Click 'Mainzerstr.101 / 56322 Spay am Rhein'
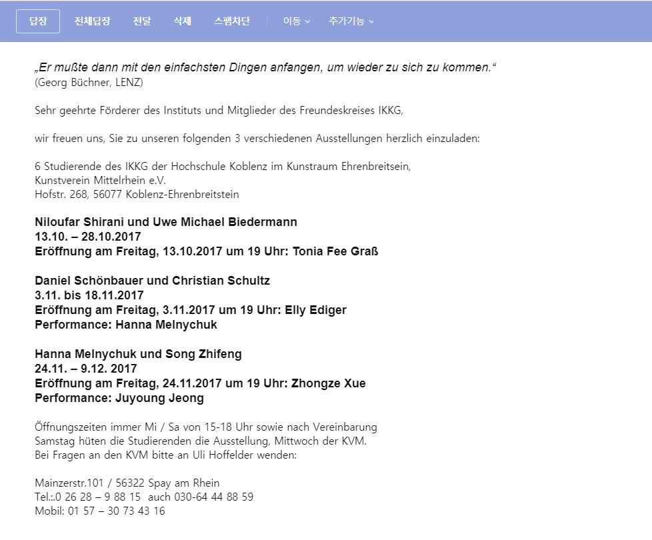Image resolution: width=652 pixels, height=540 pixels. 127,483
